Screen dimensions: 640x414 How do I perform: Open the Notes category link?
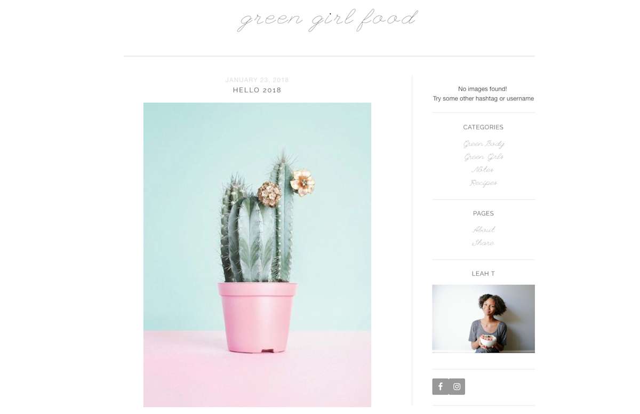(483, 170)
